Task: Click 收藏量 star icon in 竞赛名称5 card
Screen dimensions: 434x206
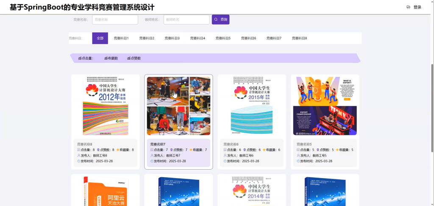Action: tap(337, 150)
